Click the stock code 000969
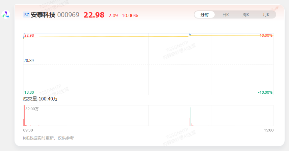 pos(68,15)
